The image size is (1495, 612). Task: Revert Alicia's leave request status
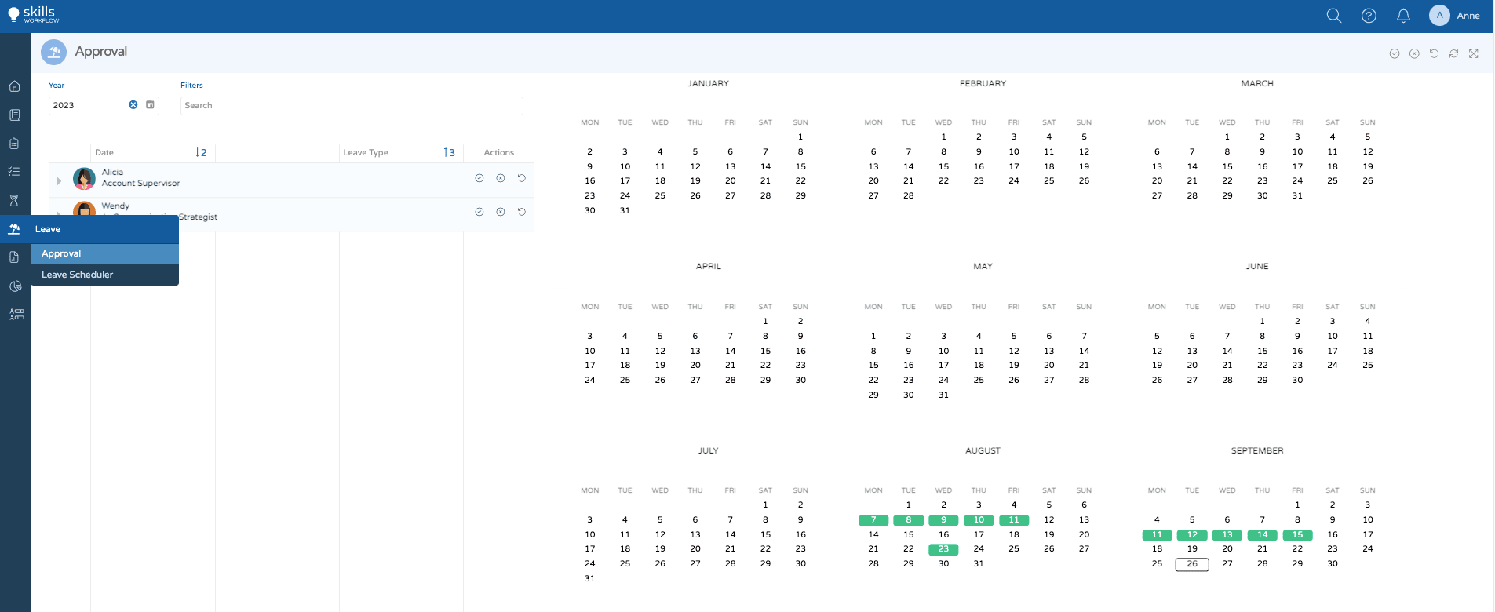[521, 178]
